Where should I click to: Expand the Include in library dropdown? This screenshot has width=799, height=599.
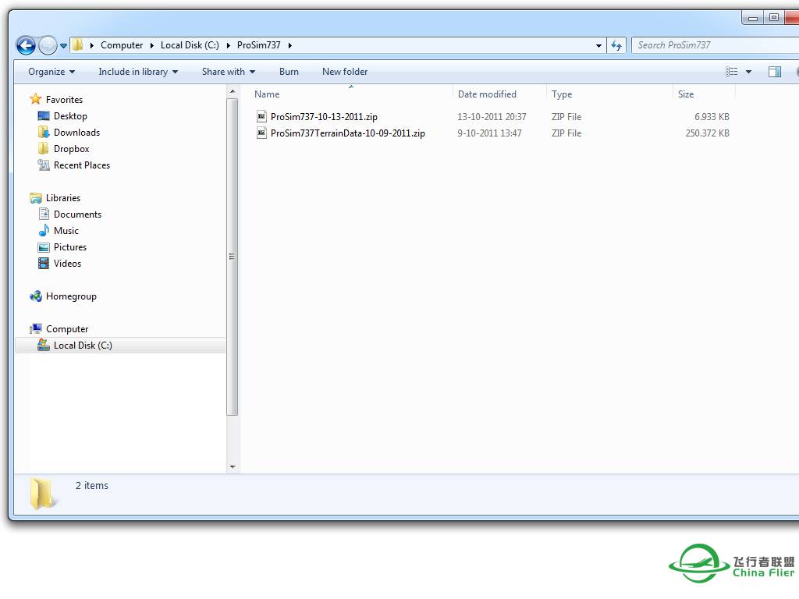tap(138, 72)
